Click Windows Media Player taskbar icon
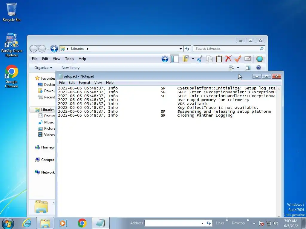Screen dimensions: 306x229 pyautogui.click(x=63, y=223)
